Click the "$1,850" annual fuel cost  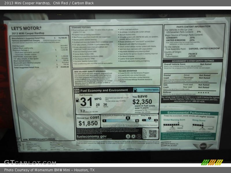[88, 123]
